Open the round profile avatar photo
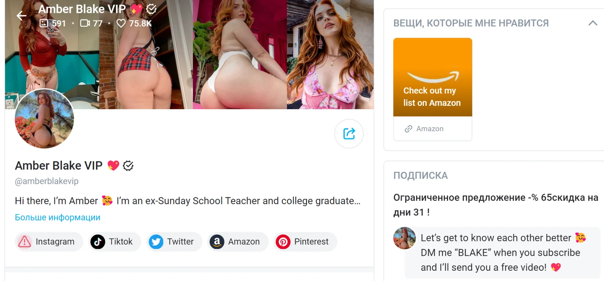 click(44, 119)
